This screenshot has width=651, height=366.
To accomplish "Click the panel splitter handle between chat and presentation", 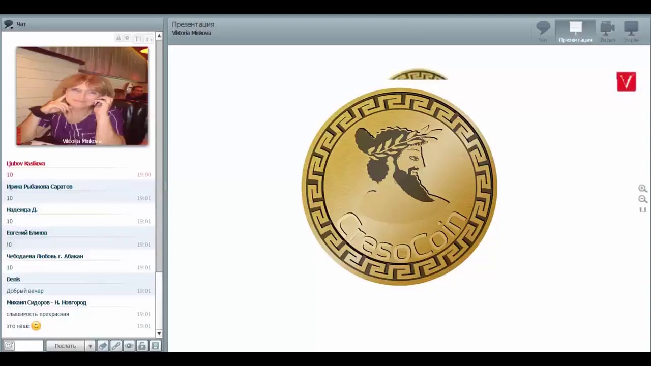I will [x=165, y=187].
